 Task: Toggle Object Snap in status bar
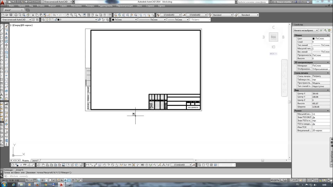[x=46, y=180]
